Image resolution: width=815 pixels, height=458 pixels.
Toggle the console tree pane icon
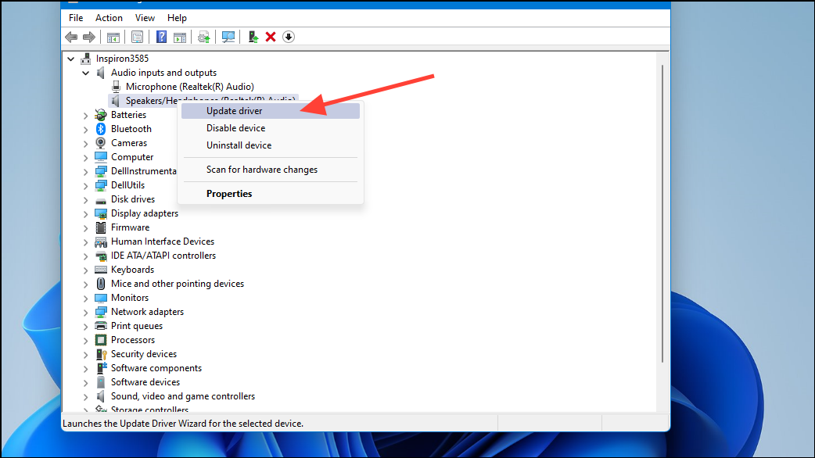coord(113,37)
